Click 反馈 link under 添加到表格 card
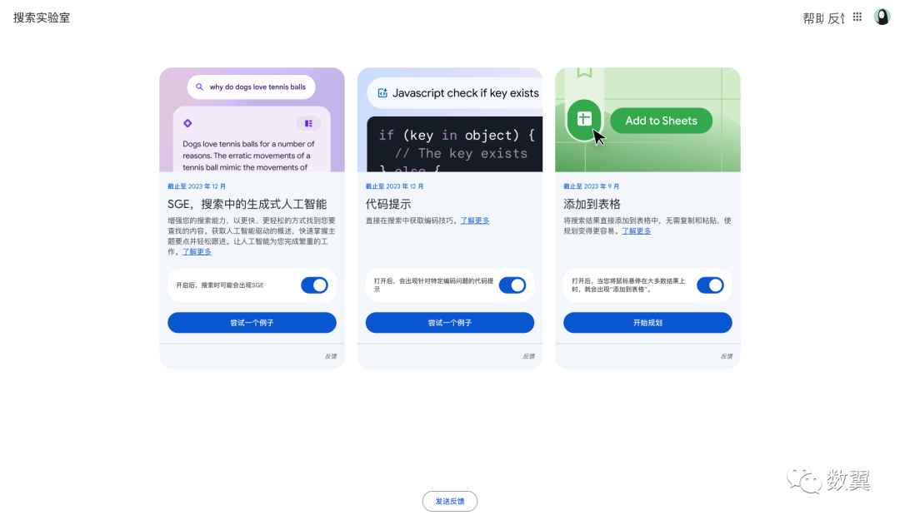This screenshot has width=900, height=520. pyautogui.click(x=727, y=357)
